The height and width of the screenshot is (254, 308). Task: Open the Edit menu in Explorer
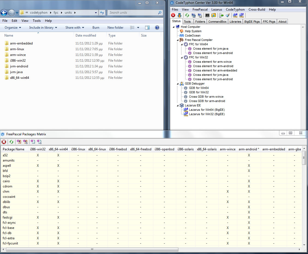point(14,21)
